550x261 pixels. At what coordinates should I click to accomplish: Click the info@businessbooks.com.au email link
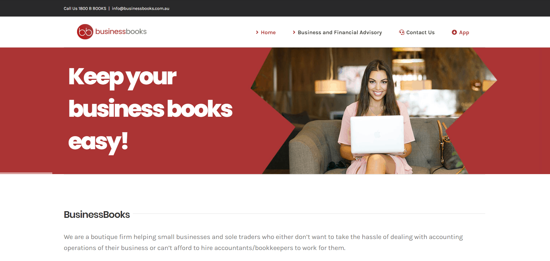(141, 8)
